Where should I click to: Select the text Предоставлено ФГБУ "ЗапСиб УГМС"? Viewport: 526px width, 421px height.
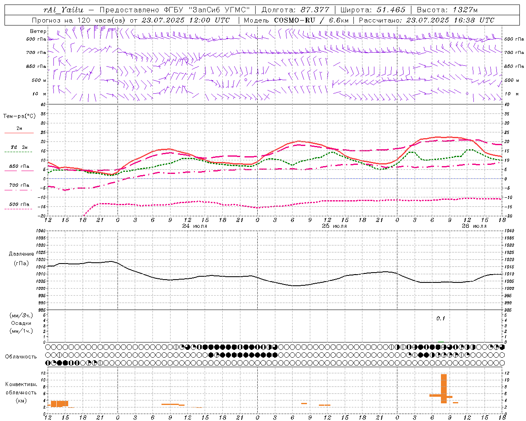coord(175,10)
